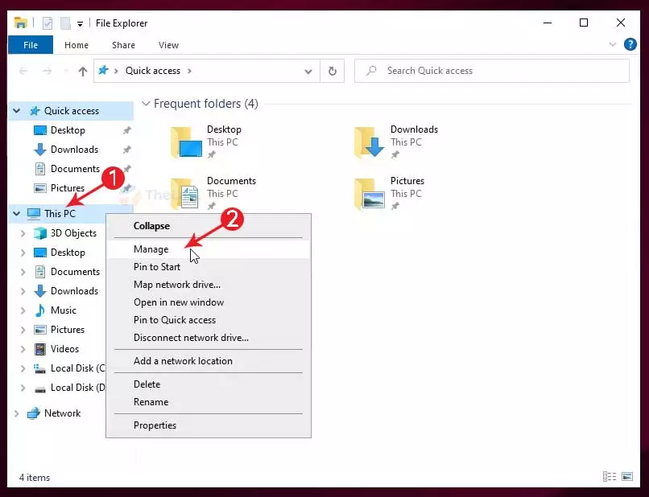Expand Downloads under This PC
The width and height of the screenshot is (649, 497).
23,291
